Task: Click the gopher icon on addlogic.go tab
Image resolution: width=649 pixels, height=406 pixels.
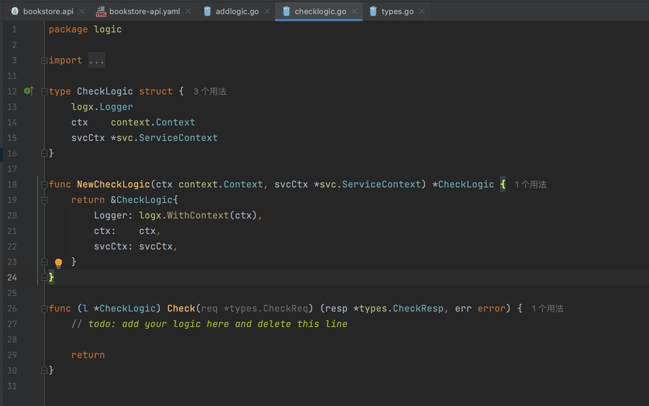Action: point(207,11)
